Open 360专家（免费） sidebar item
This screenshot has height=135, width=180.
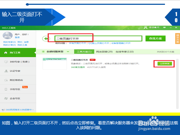tap(18, 62)
